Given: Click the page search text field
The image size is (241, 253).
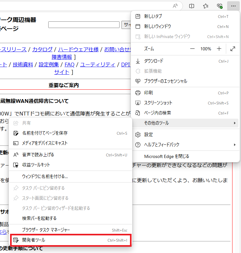Looking at the screenshot, I should [x=84, y=25].
